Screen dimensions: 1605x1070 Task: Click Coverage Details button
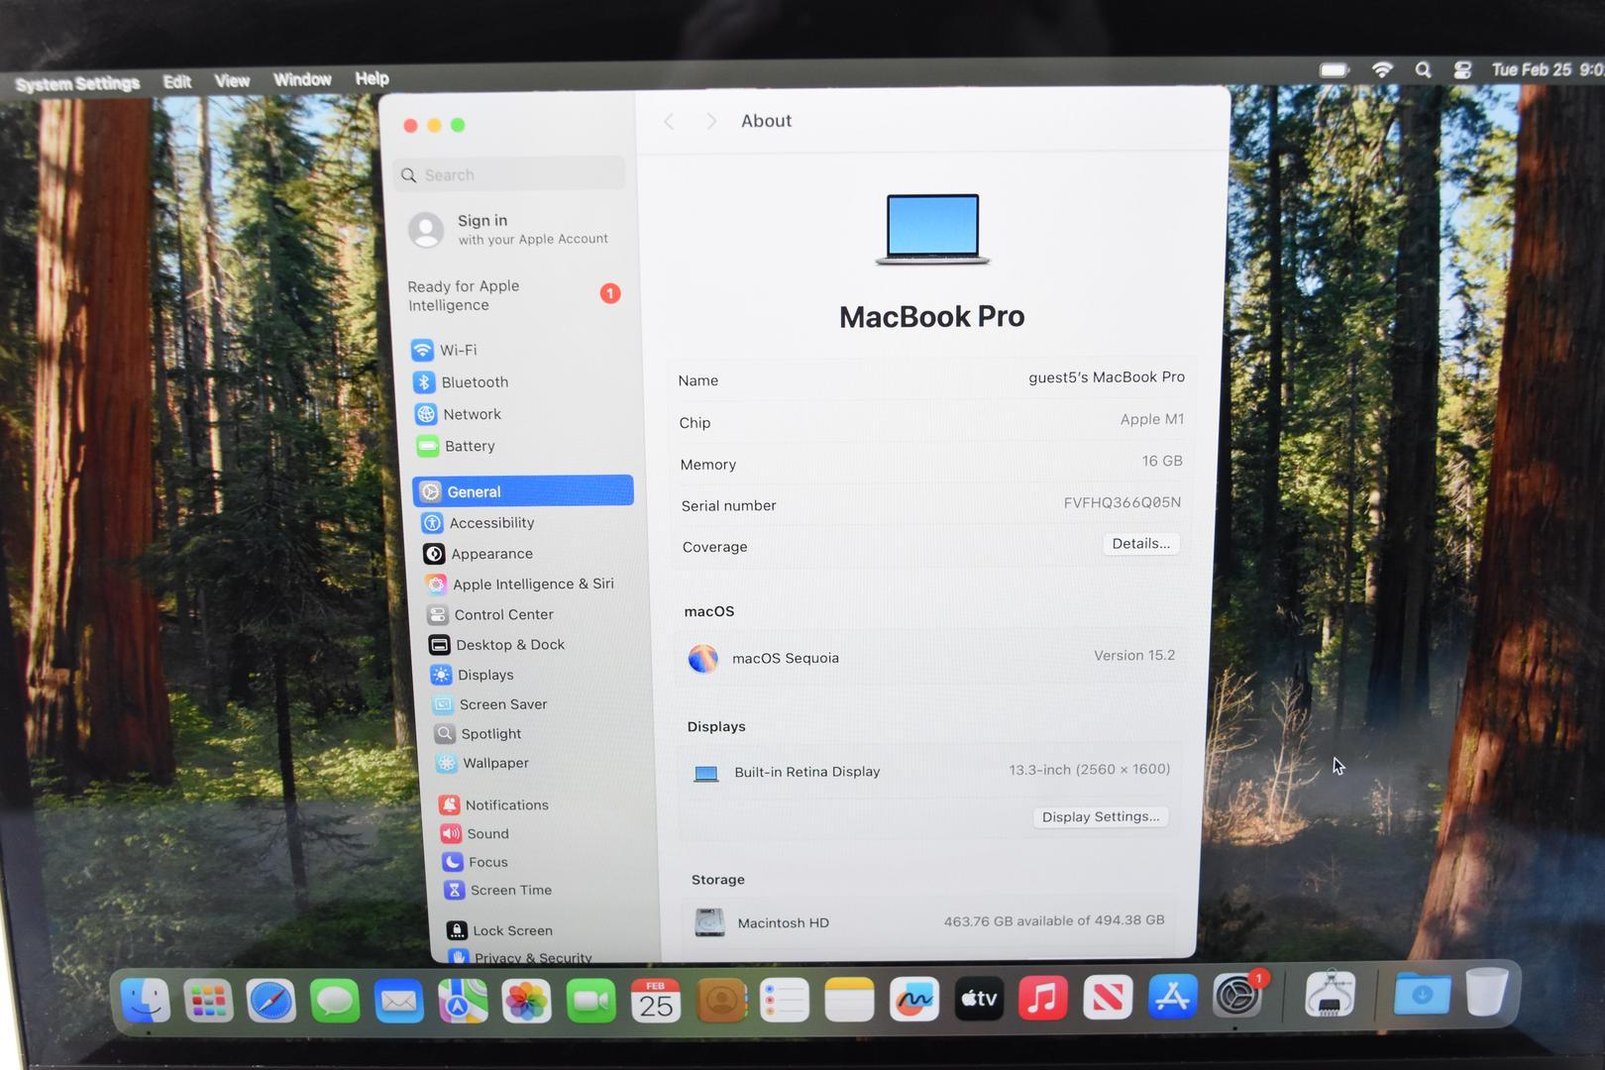[1140, 544]
